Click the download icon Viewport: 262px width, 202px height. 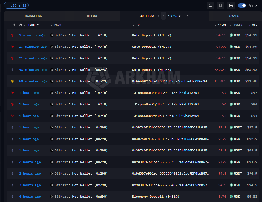coord(257,5)
